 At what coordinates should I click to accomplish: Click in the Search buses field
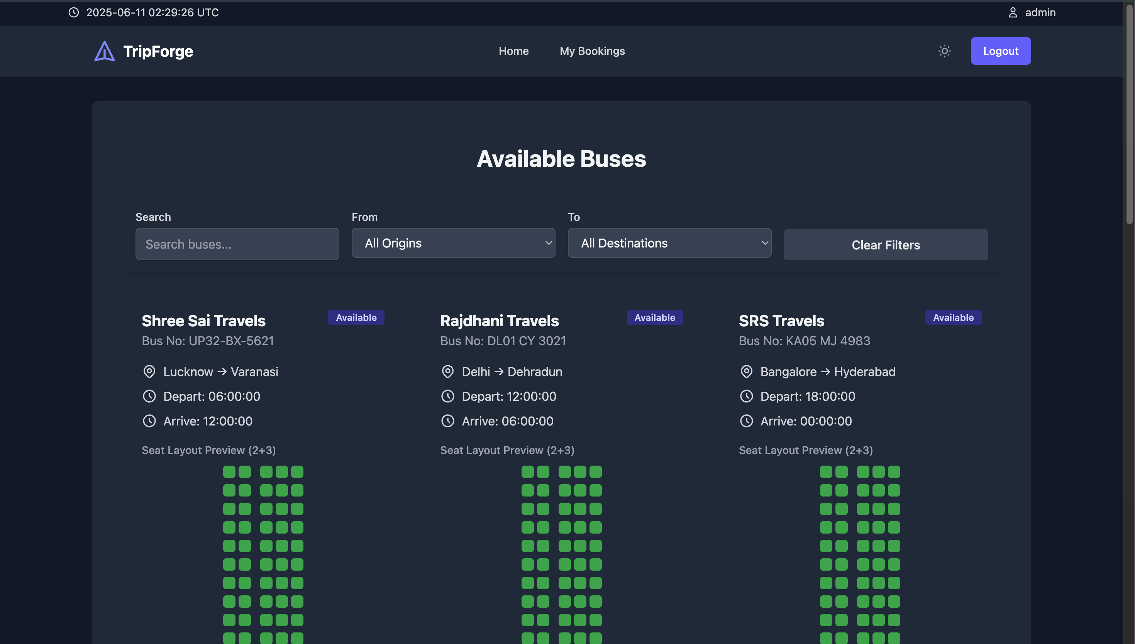237,244
